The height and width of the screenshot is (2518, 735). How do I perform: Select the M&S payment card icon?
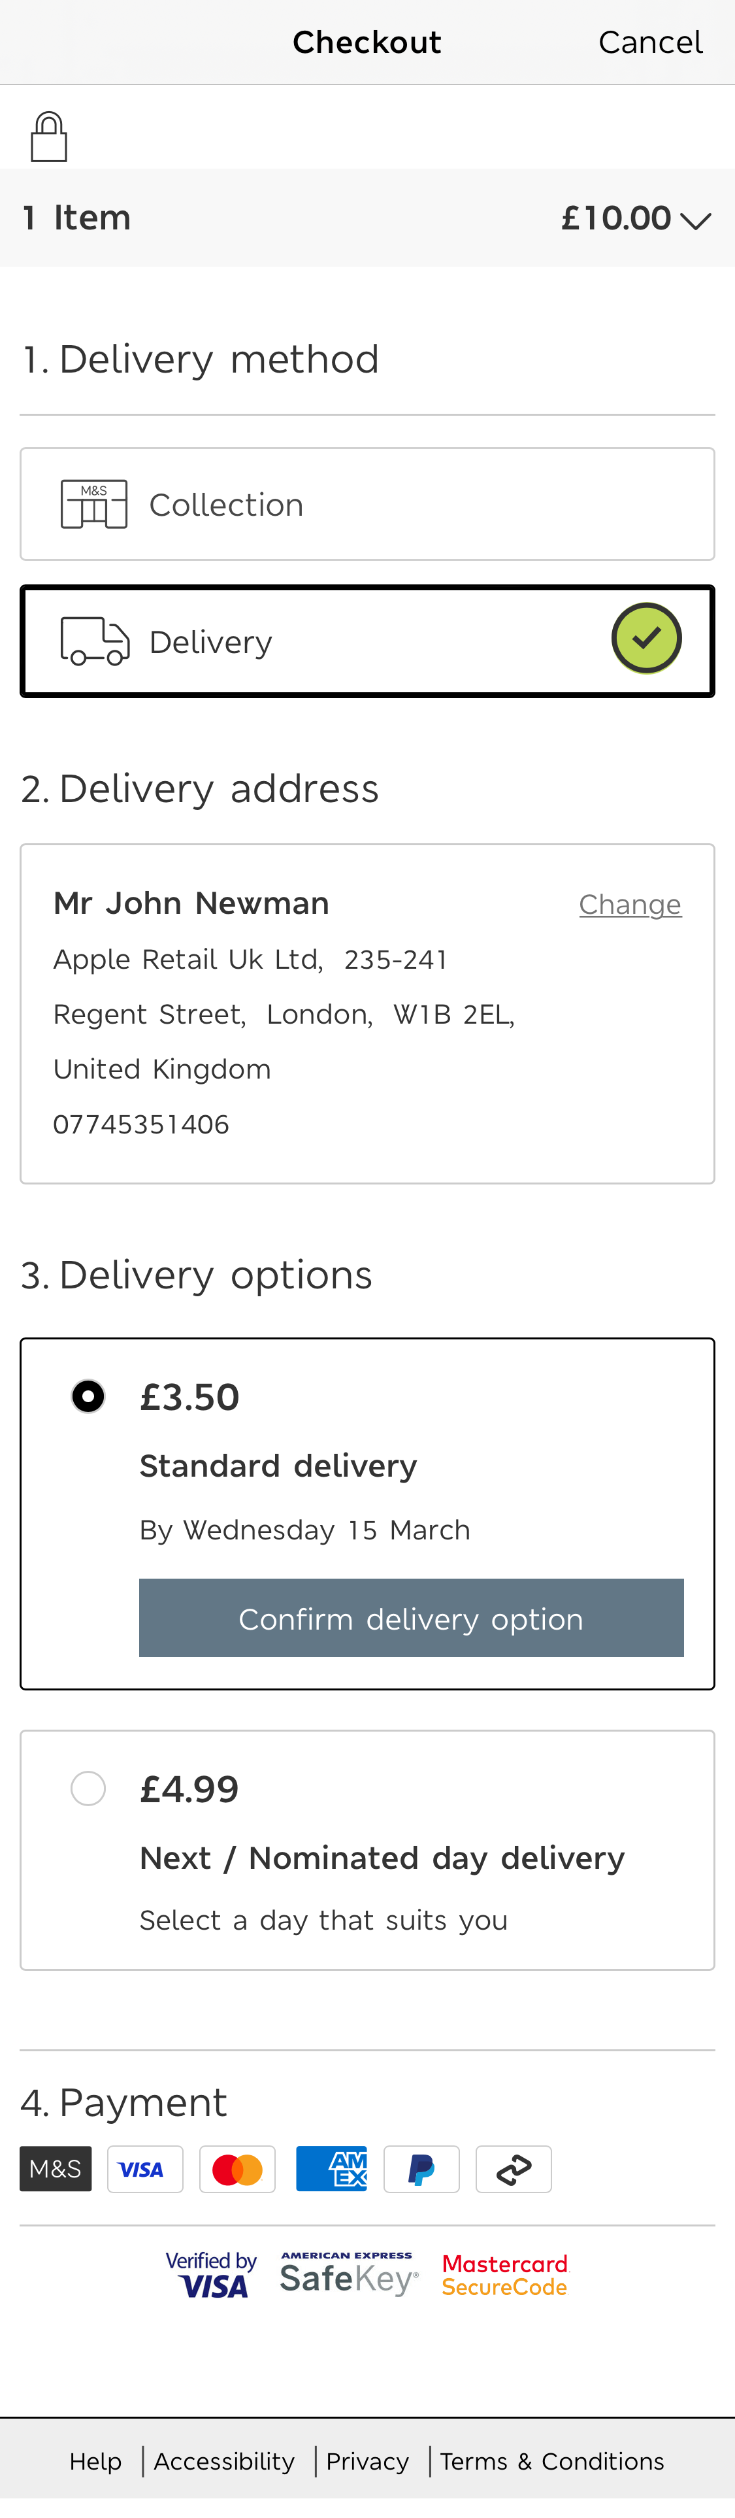point(55,2168)
